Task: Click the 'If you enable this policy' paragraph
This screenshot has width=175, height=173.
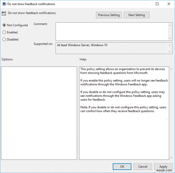Action: [124, 82]
